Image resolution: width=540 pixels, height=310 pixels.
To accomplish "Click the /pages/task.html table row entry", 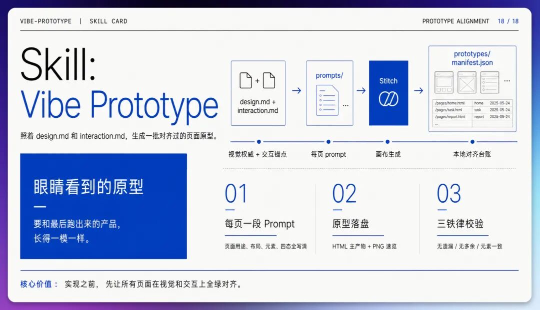I will (x=448, y=110).
